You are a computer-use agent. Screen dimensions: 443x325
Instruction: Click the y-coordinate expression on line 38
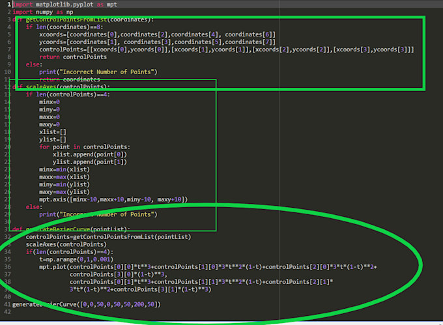coord(201,282)
